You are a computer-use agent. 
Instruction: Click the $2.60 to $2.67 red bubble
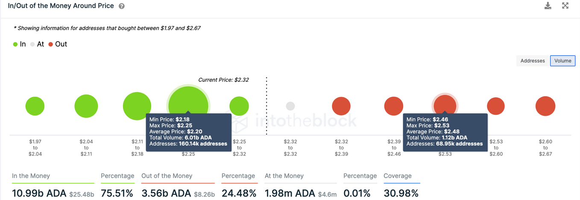click(545, 106)
